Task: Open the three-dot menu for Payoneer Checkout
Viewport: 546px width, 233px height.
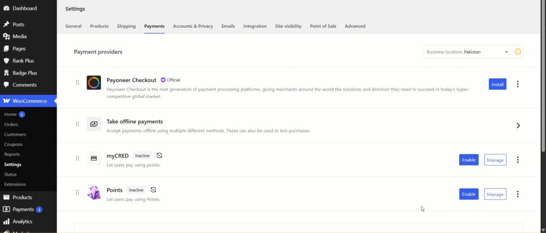Action: tap(518, 84)
